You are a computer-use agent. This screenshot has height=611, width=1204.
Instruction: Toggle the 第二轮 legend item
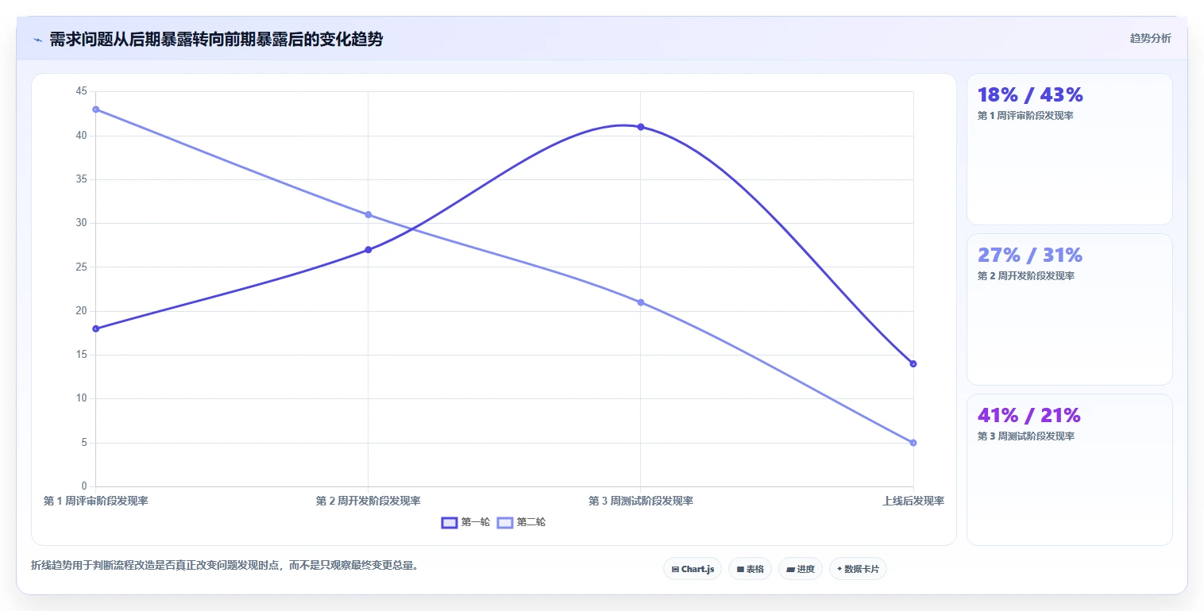coord(522,522)
